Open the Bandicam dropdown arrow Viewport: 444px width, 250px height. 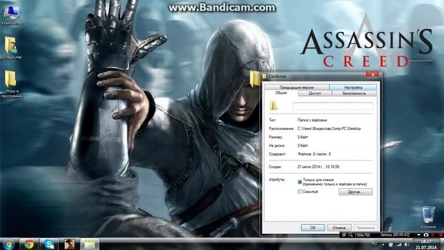point(419,235)
